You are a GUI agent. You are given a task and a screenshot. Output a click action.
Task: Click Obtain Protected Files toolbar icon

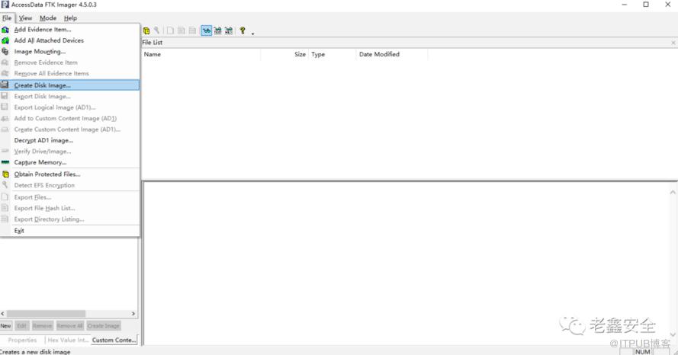[x=146, y=30]
